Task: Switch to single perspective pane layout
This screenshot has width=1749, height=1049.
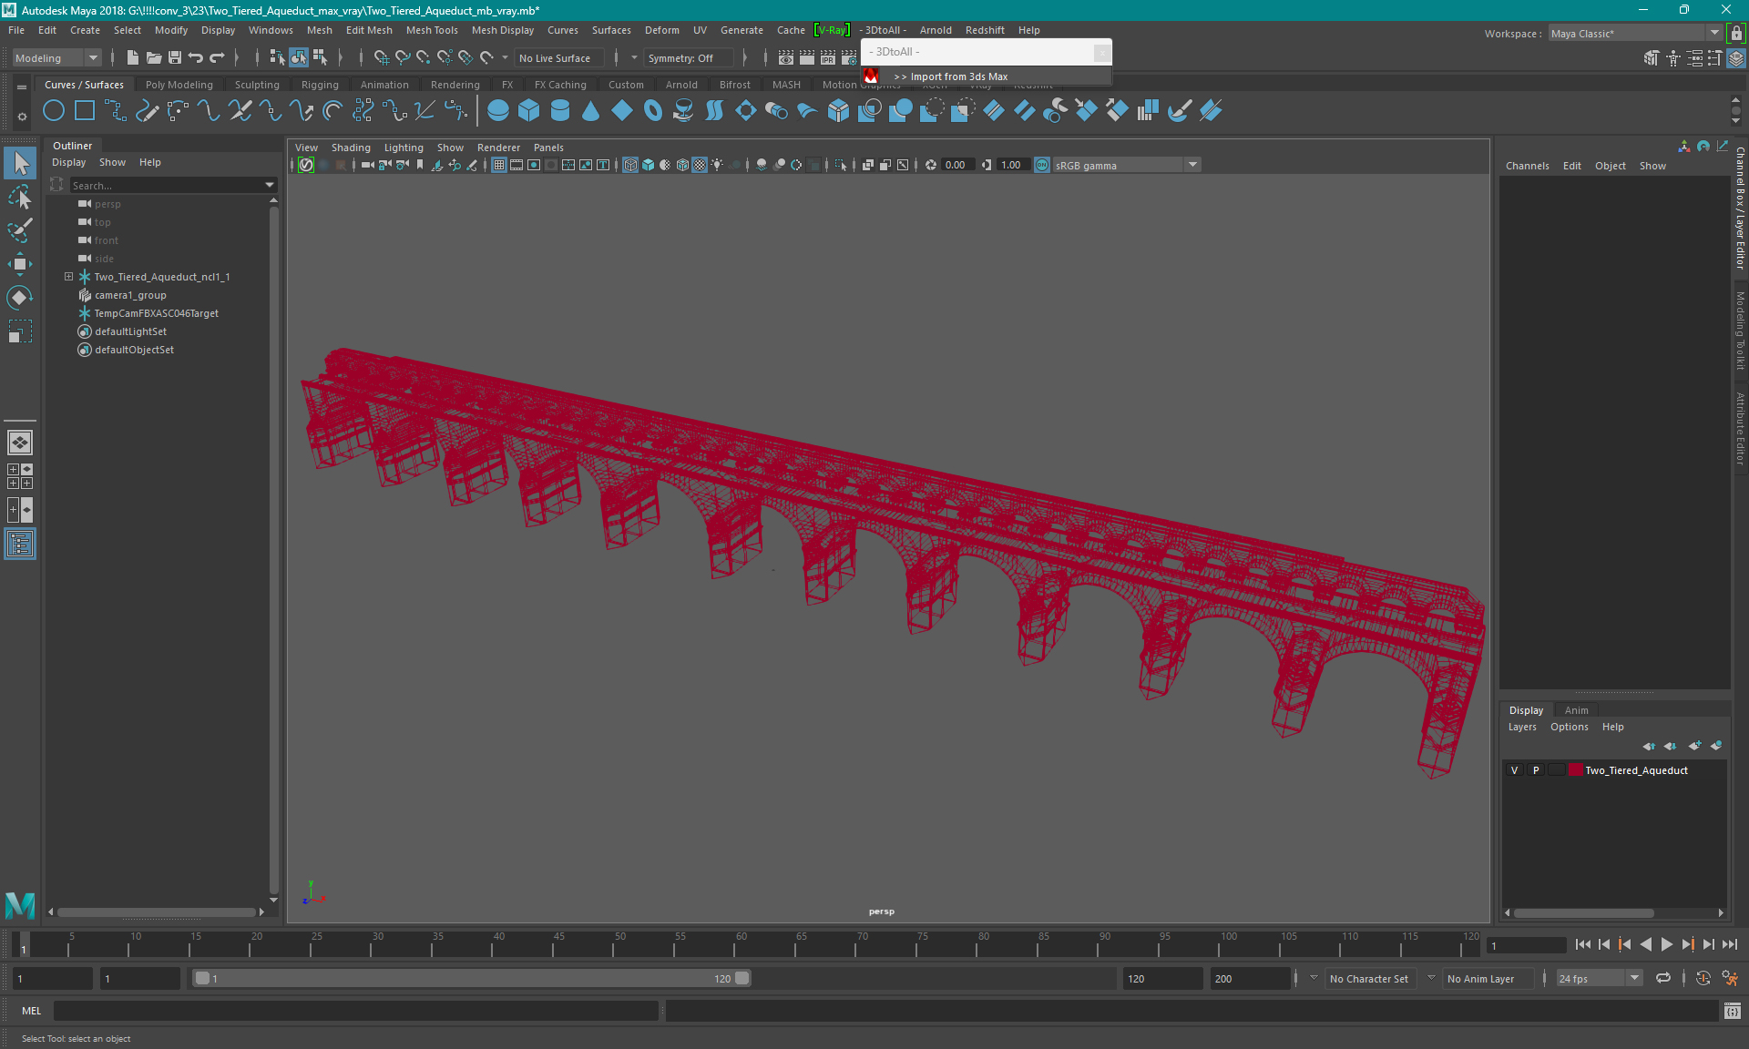Action: pyautogui.click(x=20, y=443)
